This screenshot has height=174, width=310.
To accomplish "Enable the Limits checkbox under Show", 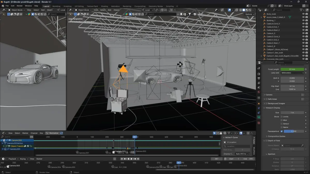I will (282, 117).
